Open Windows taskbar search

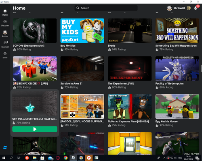11,158
